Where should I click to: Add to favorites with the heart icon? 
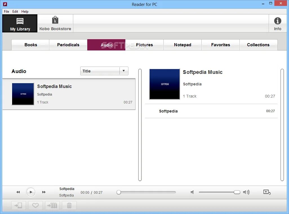point(35,205)
